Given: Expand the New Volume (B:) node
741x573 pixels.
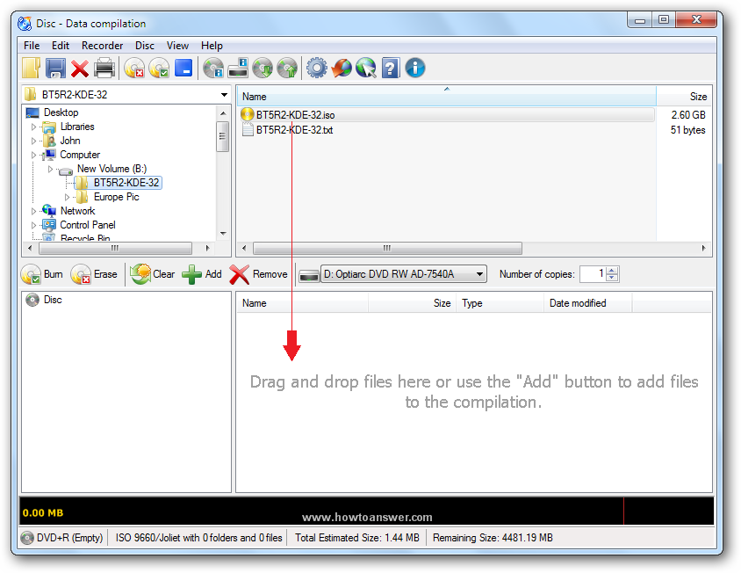Looking at the screenshot, I should (x=51, y=169).
